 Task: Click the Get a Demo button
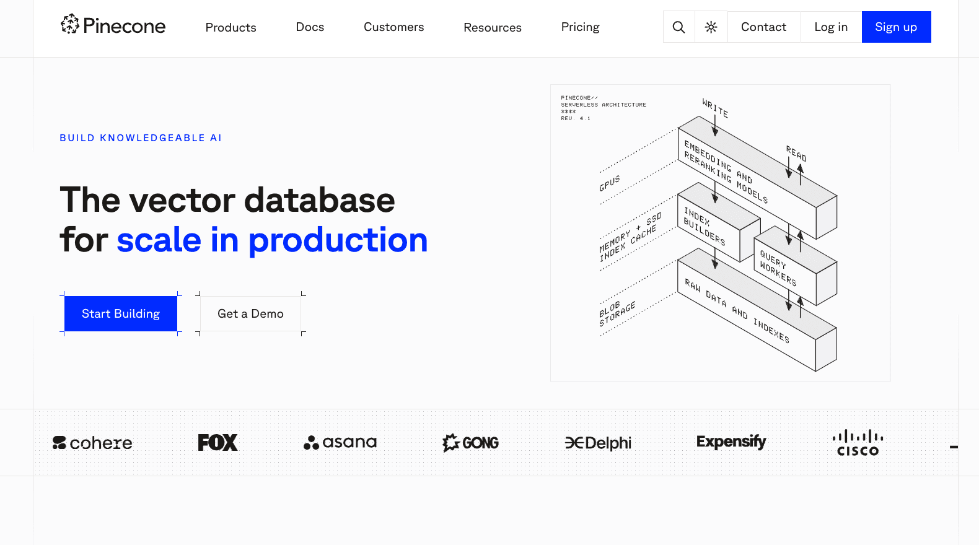pos(250,313)
